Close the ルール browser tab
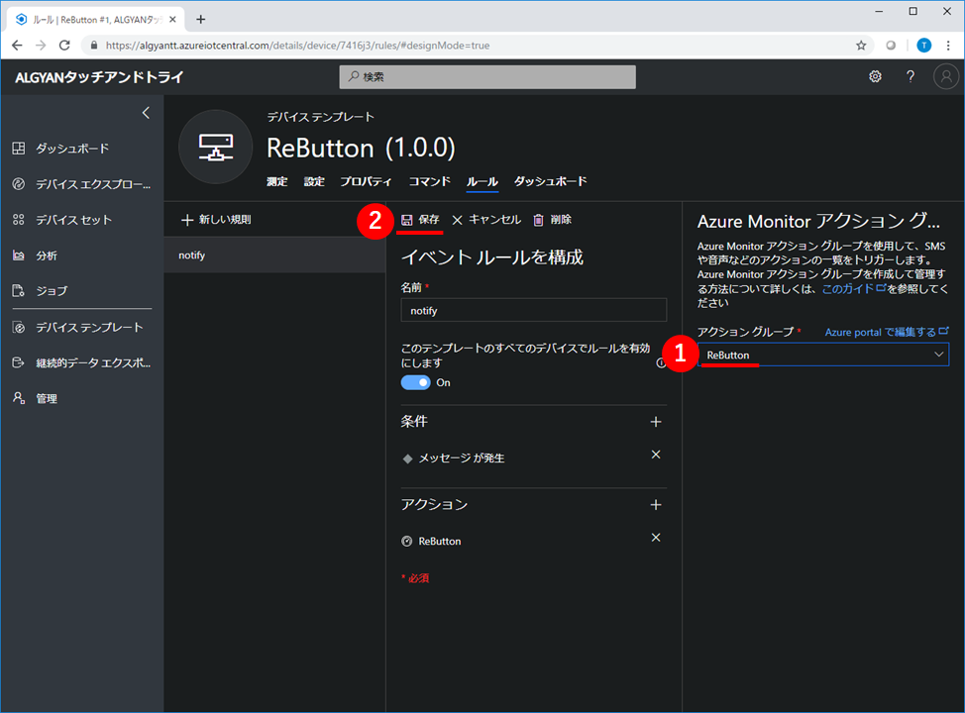The height and width of the screenshot is (713, 965). tap(172, 19)
